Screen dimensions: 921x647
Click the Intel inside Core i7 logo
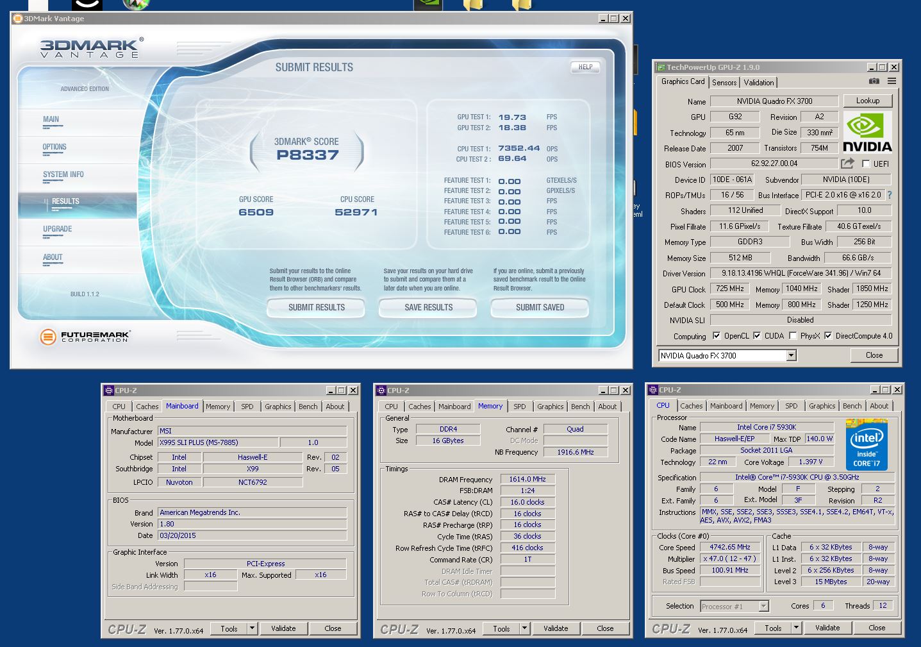click(867, 445)
